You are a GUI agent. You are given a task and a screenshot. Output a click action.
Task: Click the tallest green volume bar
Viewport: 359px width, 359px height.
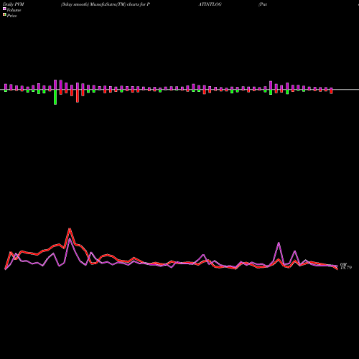tap(55, 97)
